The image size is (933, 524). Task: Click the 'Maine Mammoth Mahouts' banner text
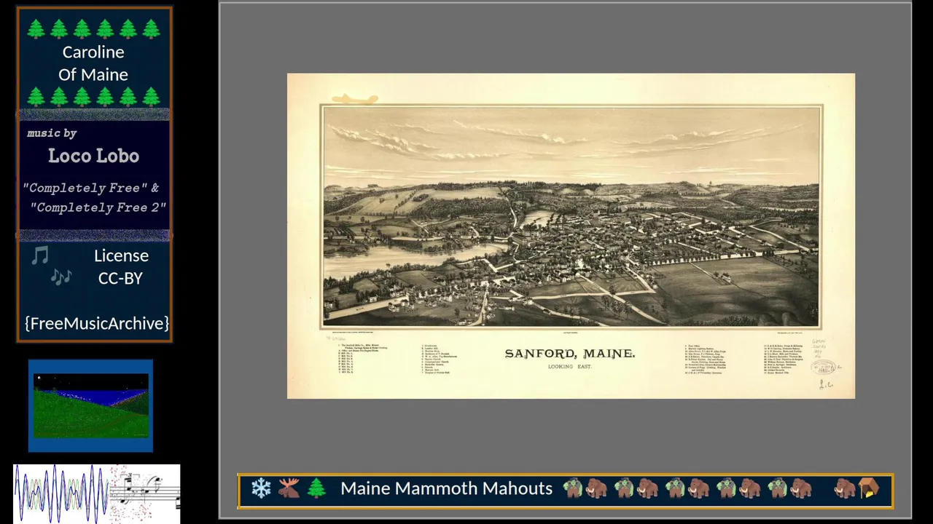tap(446, 488)
